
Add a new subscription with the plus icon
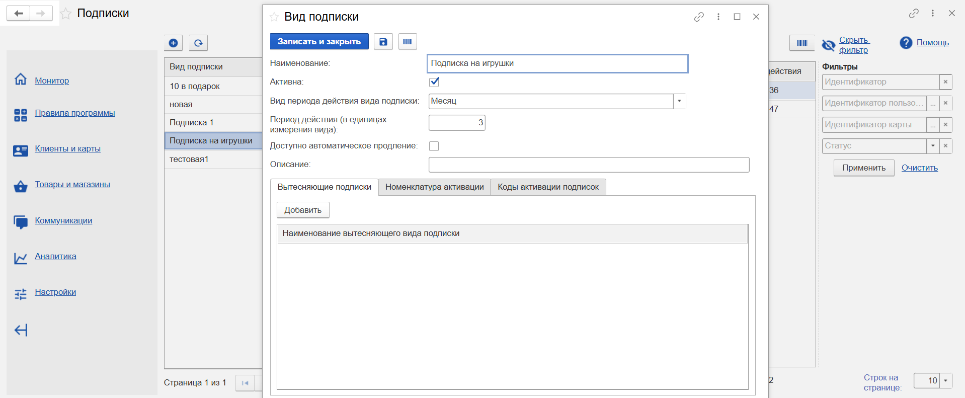(x=173, y=43)
